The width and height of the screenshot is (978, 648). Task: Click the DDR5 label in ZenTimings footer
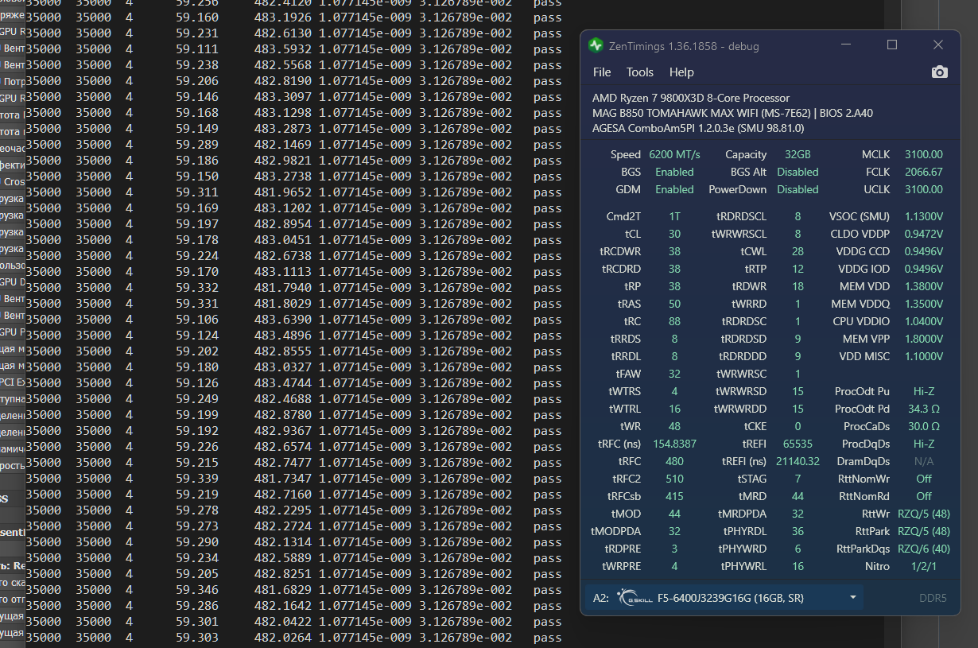click(933, 598)
